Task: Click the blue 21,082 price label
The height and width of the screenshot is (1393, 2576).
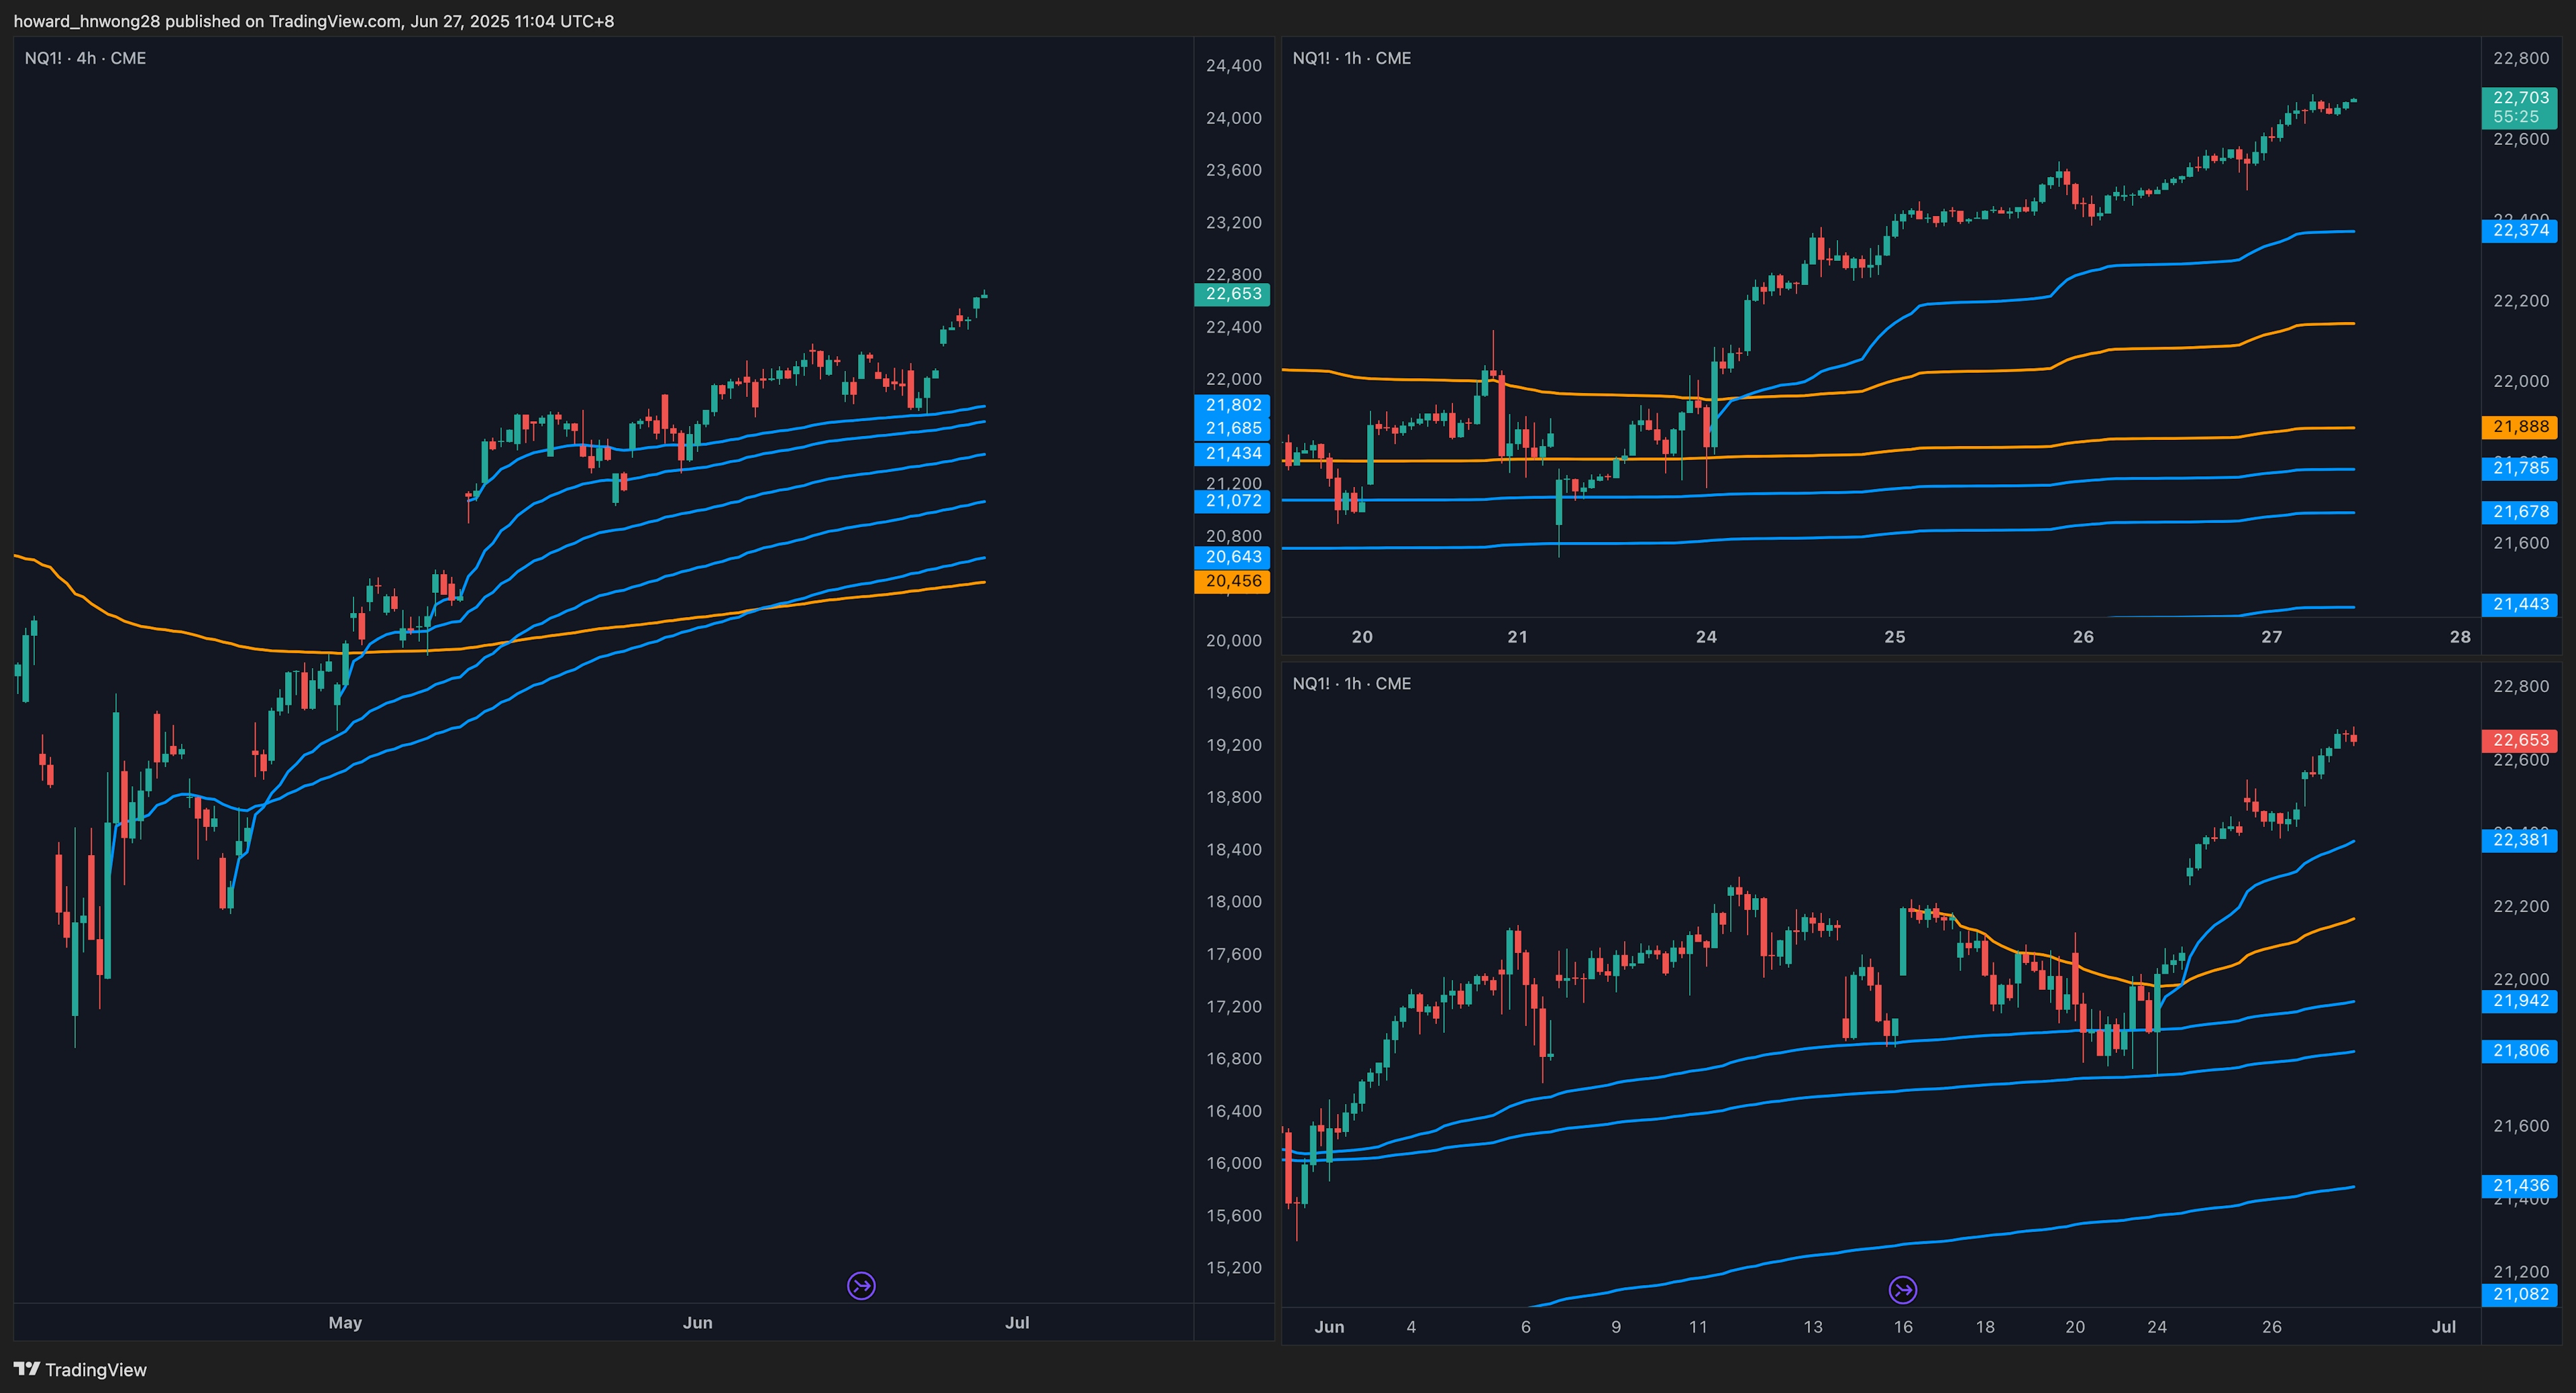Action: (x=2519, y=1294)
